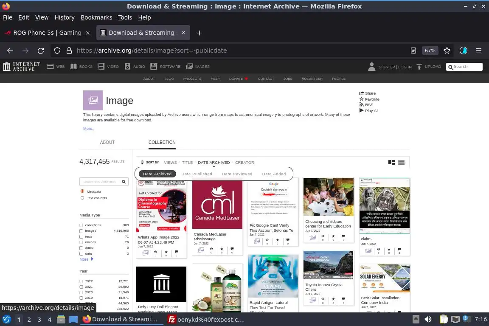The width and height of the screenshot is (489, 326).
Task: Open the taskbar file manager icon
Action: click(61, 319)
